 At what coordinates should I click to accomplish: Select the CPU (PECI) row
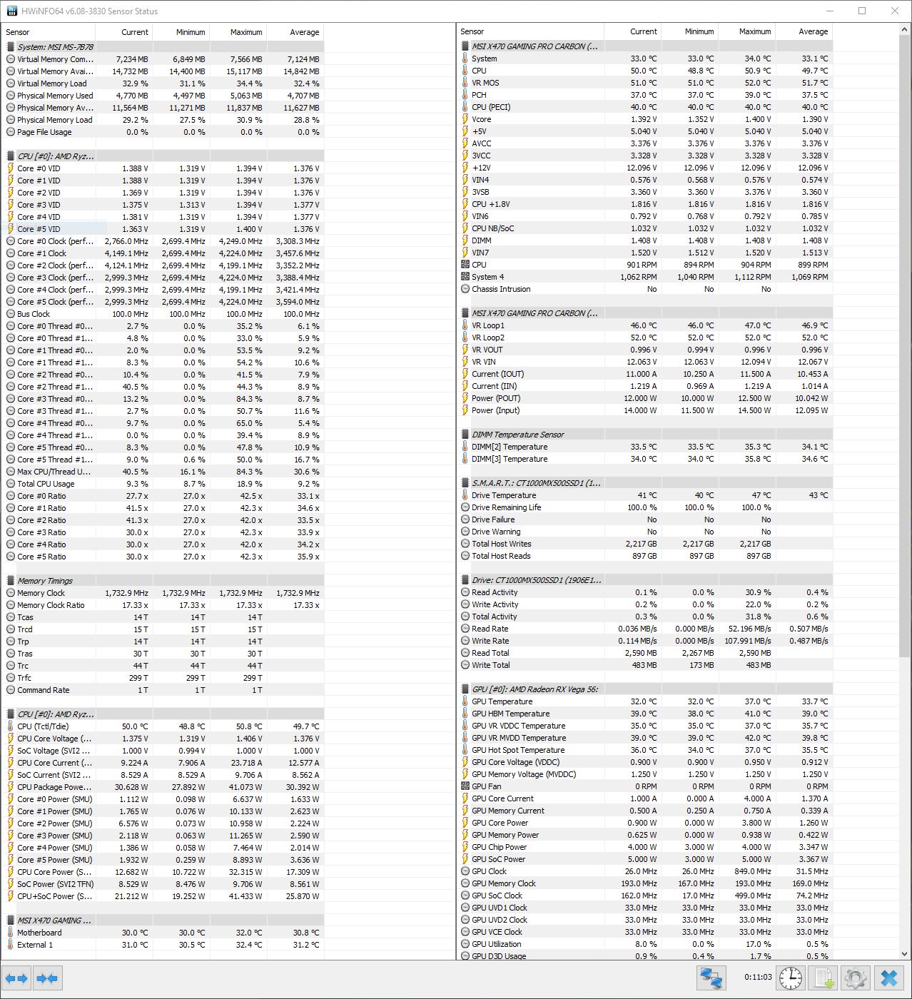tap(646, 107)
